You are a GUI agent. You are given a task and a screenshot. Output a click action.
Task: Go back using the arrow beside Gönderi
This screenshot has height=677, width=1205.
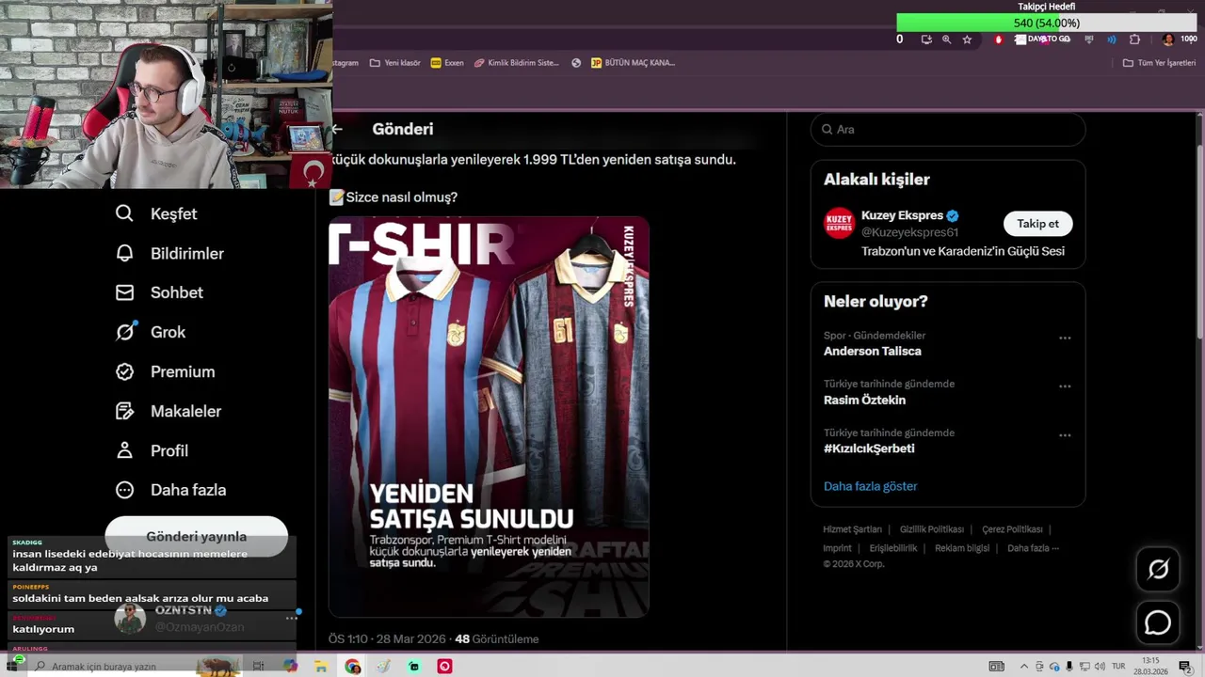(x=337, y=129)
